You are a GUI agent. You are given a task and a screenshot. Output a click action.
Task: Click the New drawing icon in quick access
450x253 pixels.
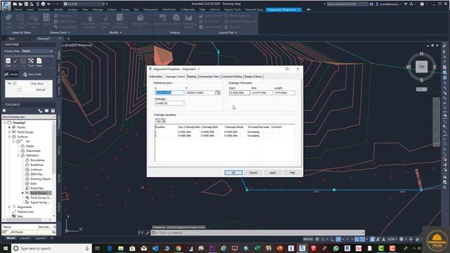click(15, 4)
